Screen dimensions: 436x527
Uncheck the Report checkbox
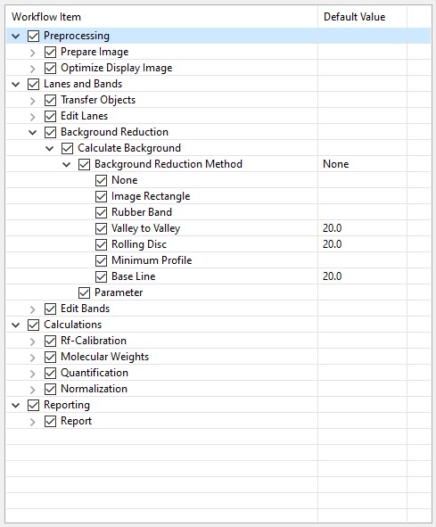(x=50, y=421)
